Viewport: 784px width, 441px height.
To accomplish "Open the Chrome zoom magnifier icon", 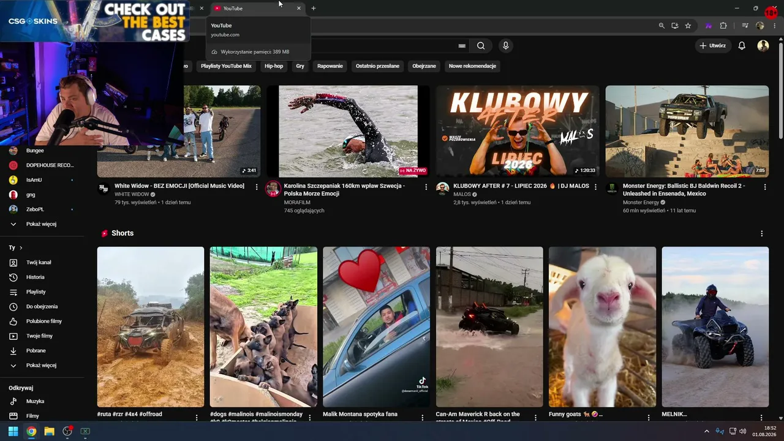I will pos(661,26).
